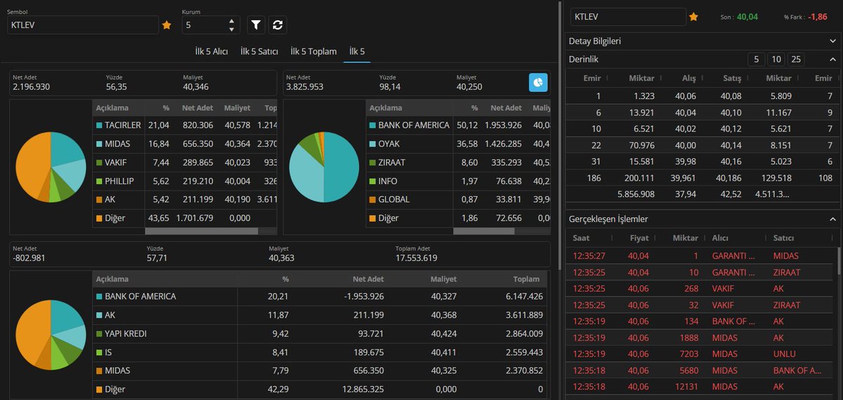This screenshot has width=843, height=400.
Task: Click the Alış depth column header
Action: coord(688,78)
